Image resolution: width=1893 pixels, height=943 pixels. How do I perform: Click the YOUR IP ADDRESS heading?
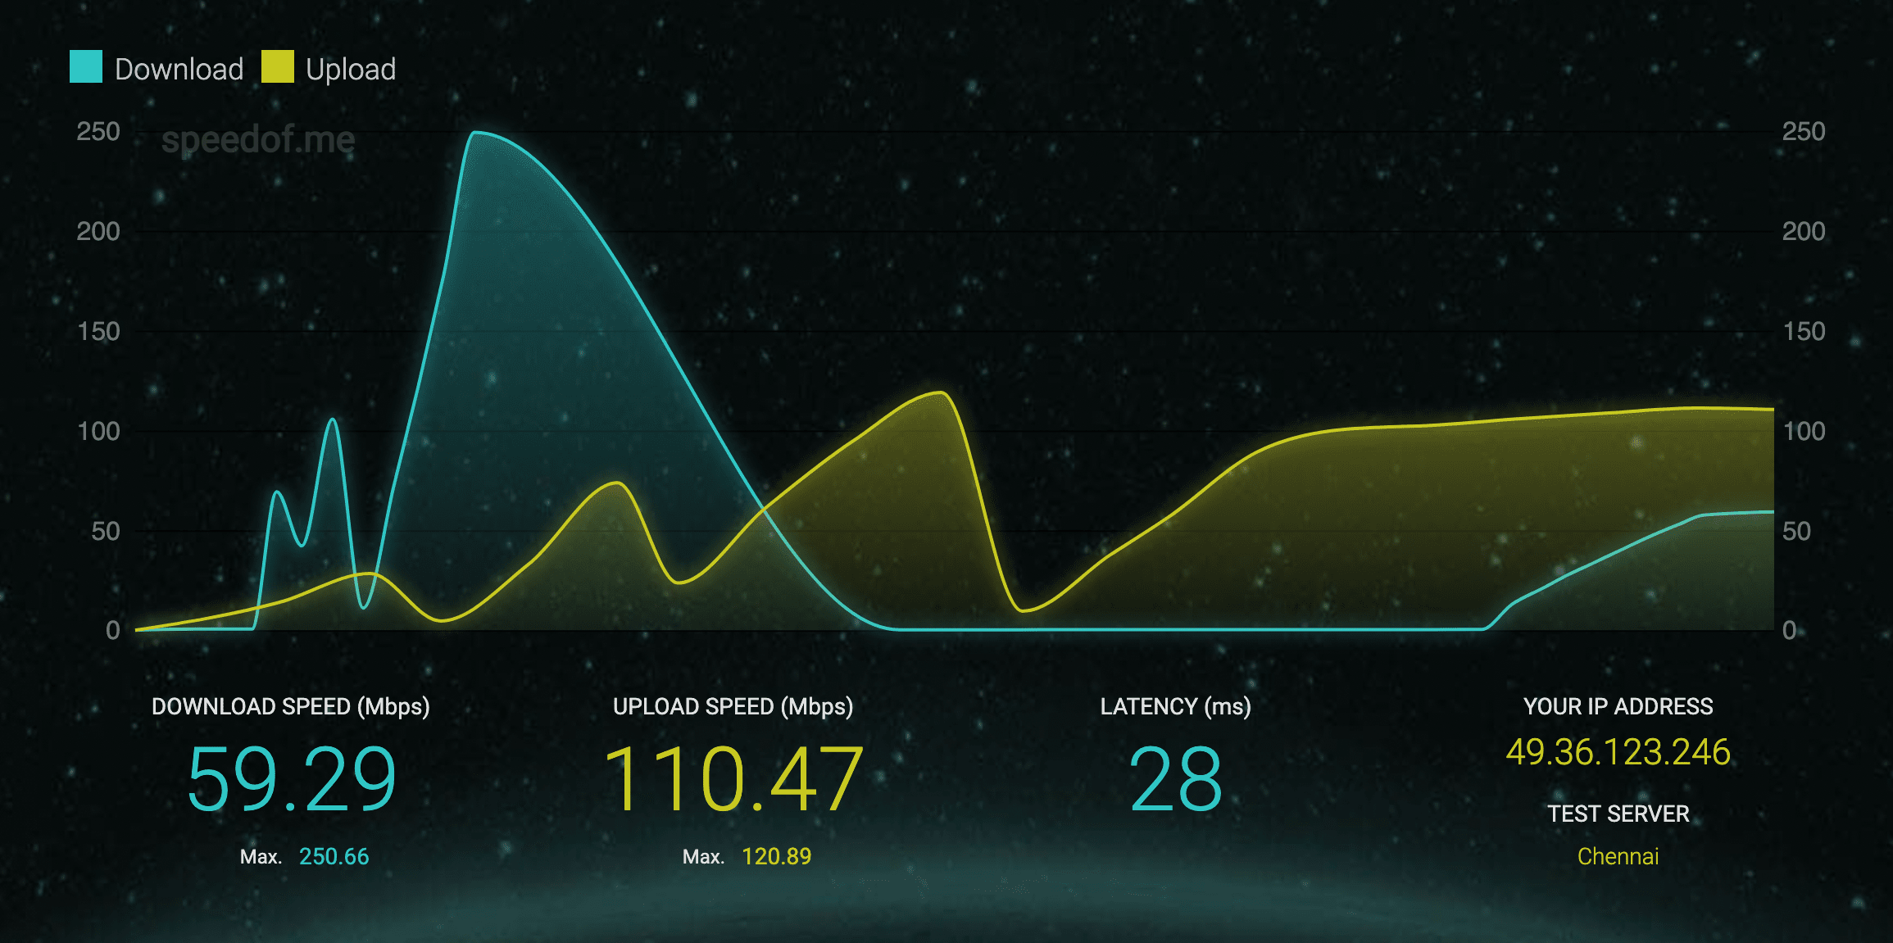(x=1618, y=706)
